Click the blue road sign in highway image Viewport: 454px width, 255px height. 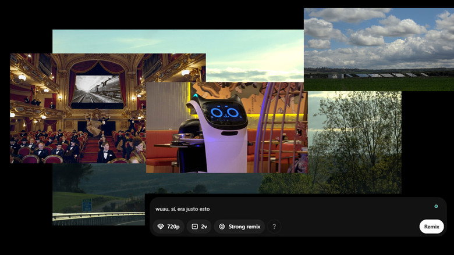tap(87, 205)
